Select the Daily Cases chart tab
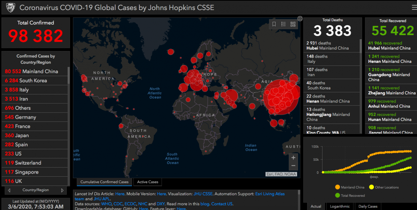The image size is (417, 210). 368,206
